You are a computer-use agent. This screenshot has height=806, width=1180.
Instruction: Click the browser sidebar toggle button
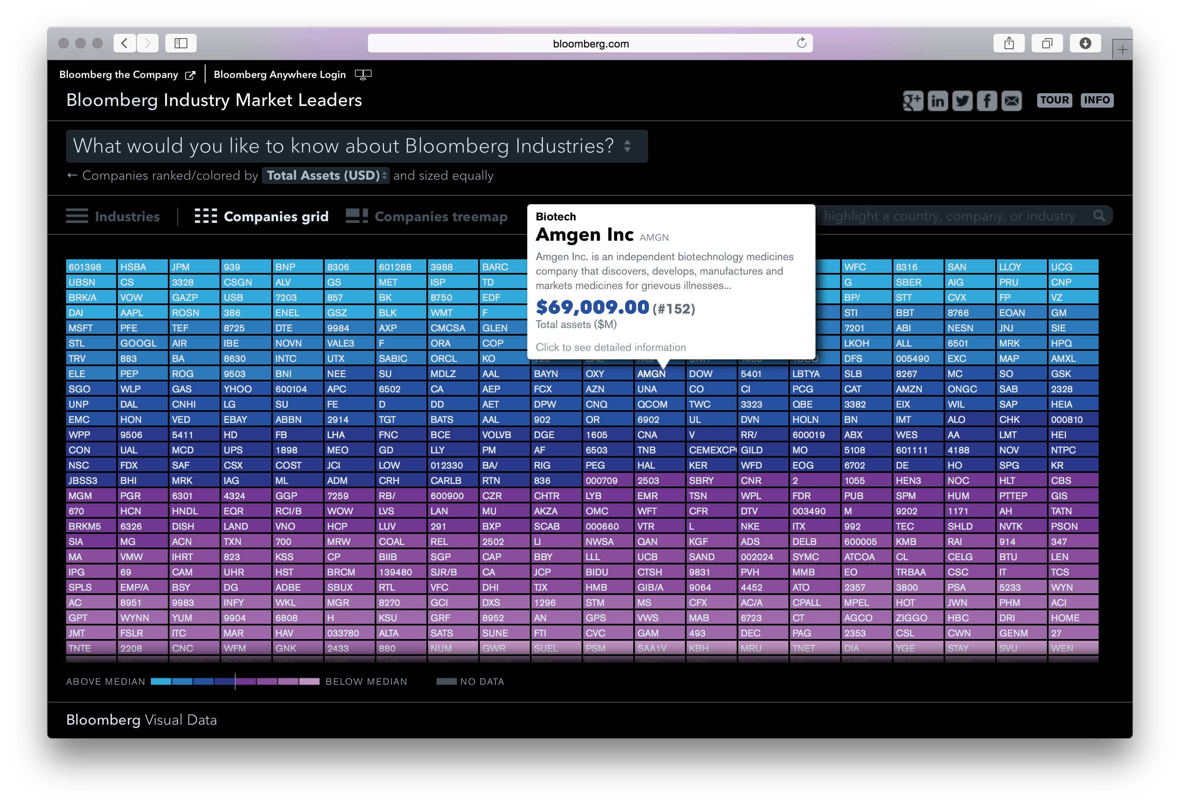tap(181, 43)
